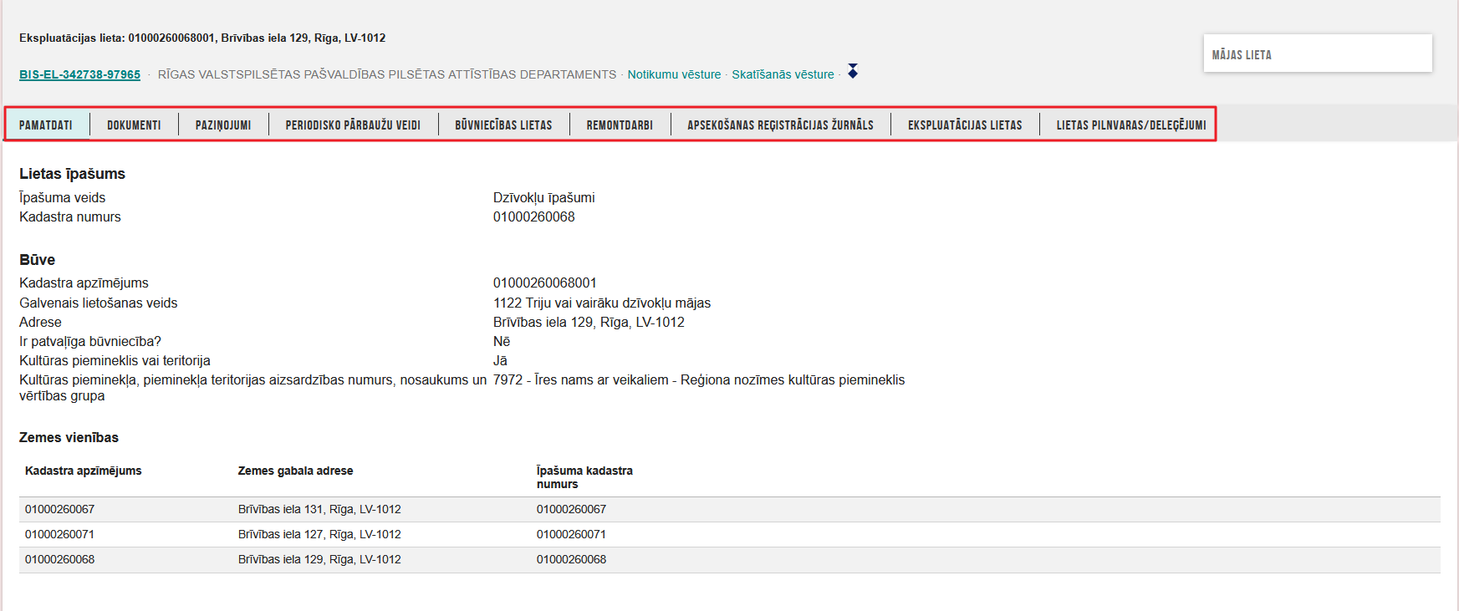Open the Skatīšanās vēsture link
Image resolution: width=1459 pixels, height=611 pixels.
(783, 74)
